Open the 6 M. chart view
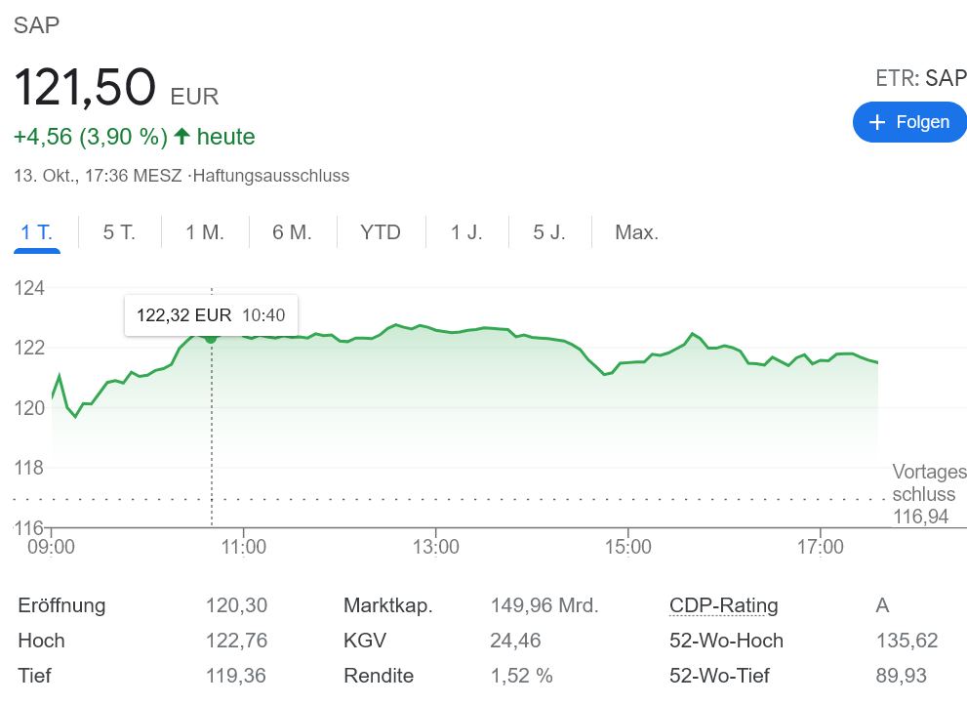The width and height of the screenshot is (967, 705). coord(292,232)
